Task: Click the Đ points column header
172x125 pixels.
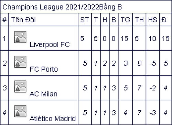Action: 164,20
